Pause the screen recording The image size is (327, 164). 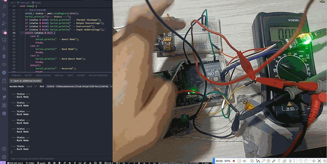pyautogui.click(x=239, y=161)
